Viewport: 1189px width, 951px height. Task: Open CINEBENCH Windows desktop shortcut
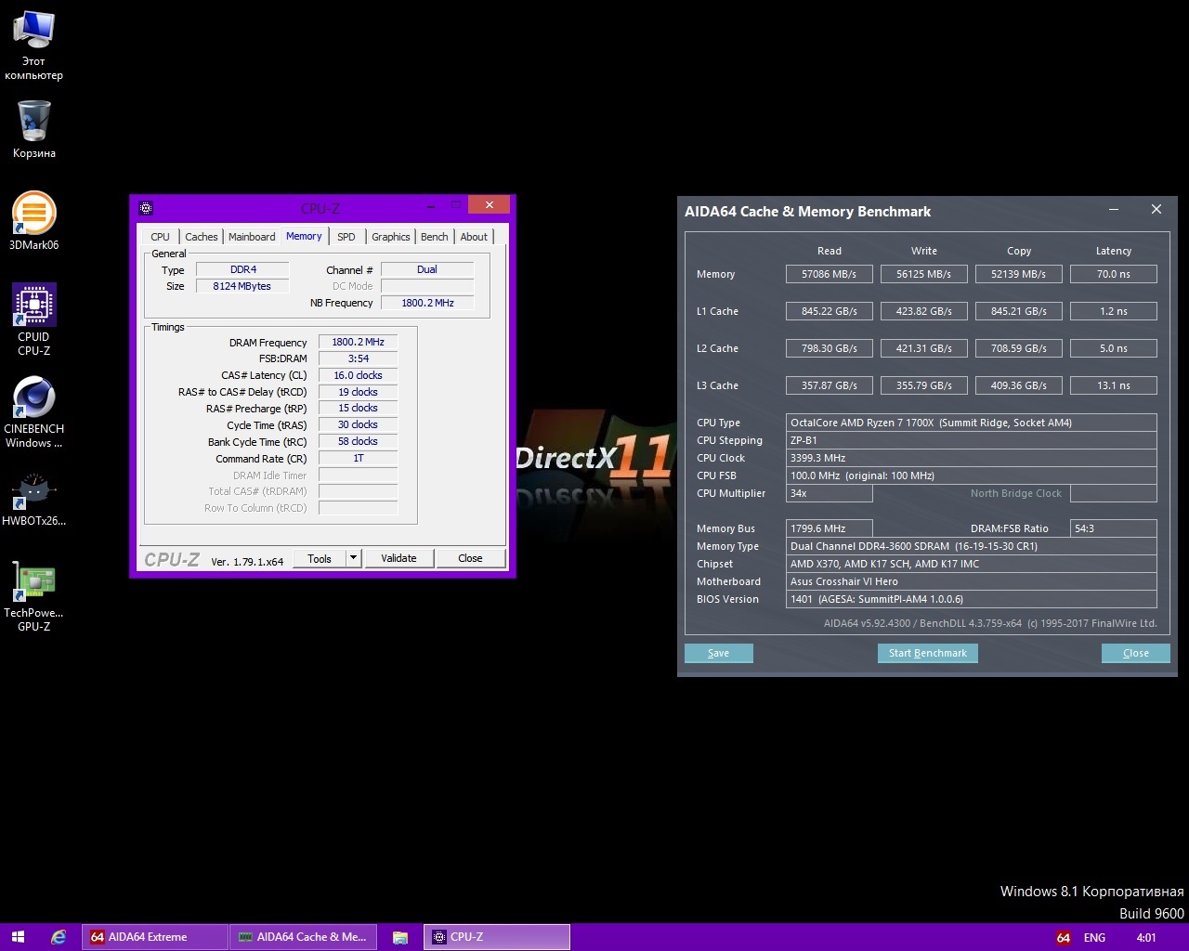[33, 412]
